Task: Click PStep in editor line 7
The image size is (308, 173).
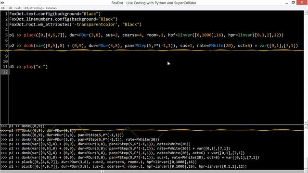Action: click(141, 46)
